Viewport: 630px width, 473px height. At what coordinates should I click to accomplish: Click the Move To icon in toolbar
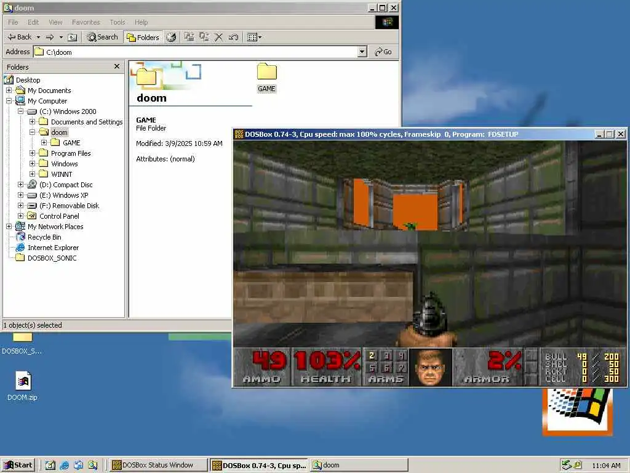point(189,37)
